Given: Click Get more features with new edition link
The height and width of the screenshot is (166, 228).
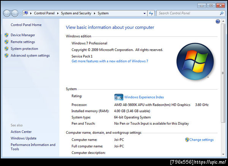Looking at the screenshot, I should pyautogui.click(x=110, y=61).
